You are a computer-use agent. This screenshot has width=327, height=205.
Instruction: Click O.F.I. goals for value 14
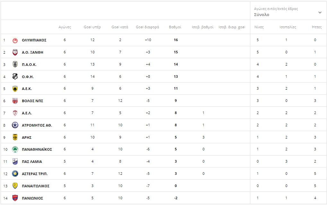92,76
